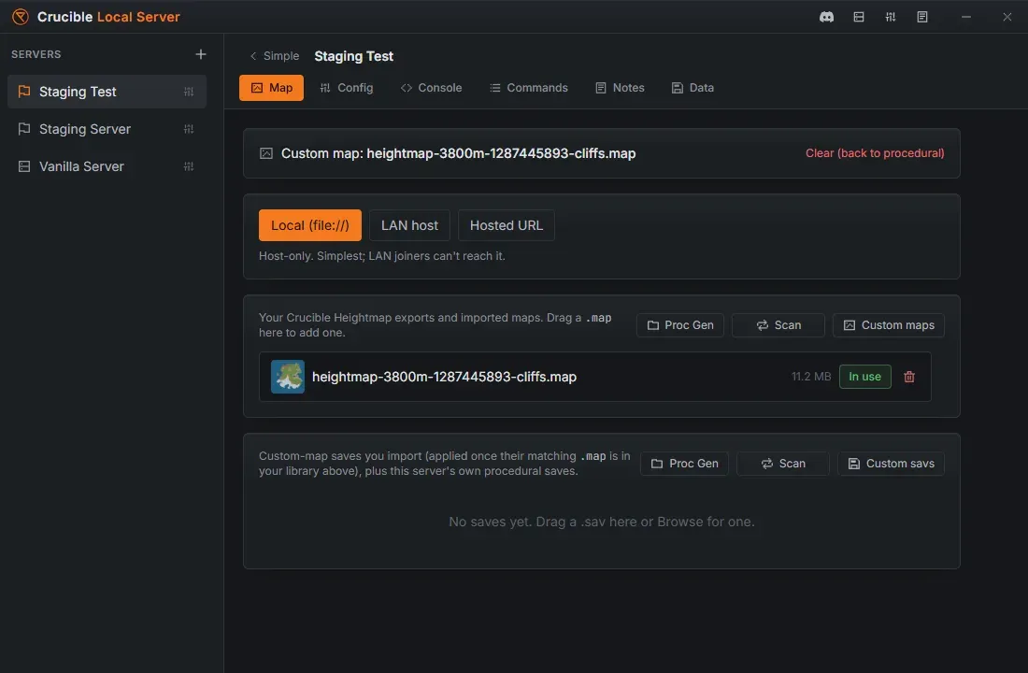Click the Crucible logo icon
The height and width of the screenshot is (673, 1028).
coord(21,17)
